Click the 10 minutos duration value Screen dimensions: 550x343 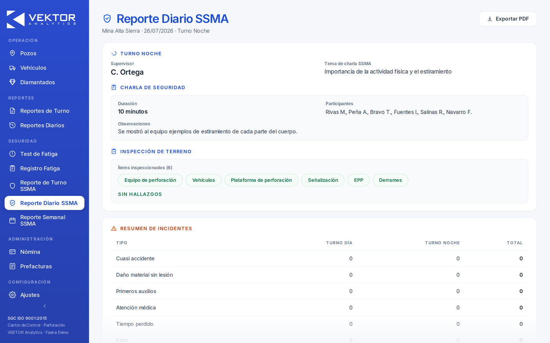(x=133, y=112)
